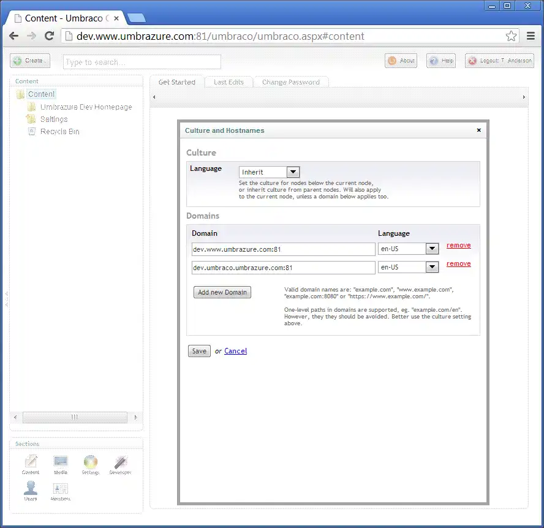This screenshot has width=544, height=528.
Task: Open the Media section icon
Action: click(61, 464)
